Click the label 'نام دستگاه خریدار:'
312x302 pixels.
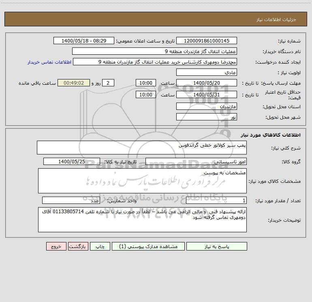[x=282, y=51]
